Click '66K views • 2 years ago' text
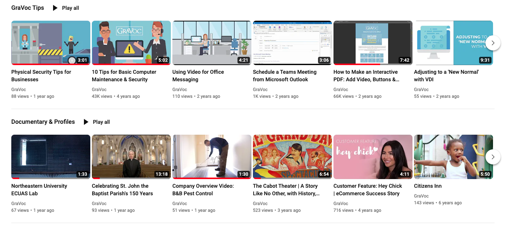The image size is (519, 228). [x=358, y=96]
